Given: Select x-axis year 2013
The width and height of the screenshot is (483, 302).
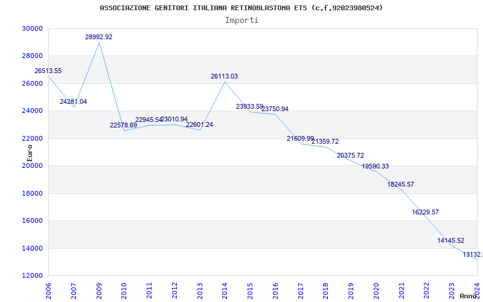Looking at the screenshot, I should (200, 291).
